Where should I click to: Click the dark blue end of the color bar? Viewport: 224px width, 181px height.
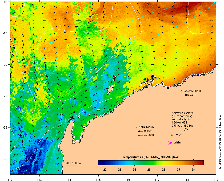pyautogui.click(x=100, y=163)
